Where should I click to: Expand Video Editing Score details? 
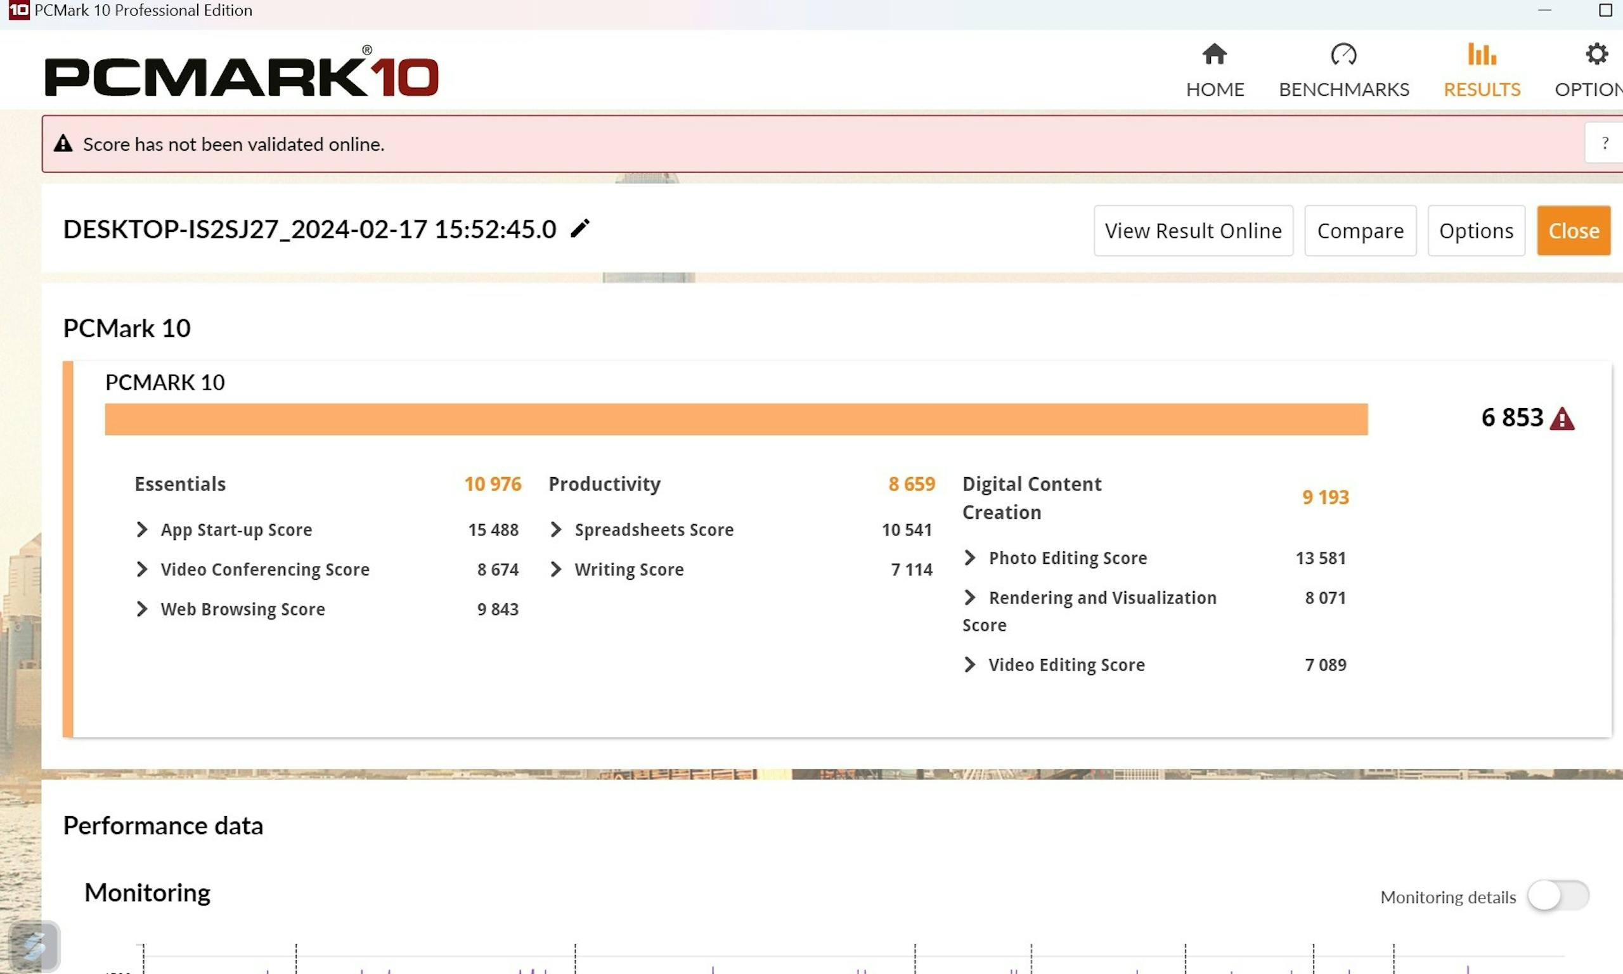[970, 664]
